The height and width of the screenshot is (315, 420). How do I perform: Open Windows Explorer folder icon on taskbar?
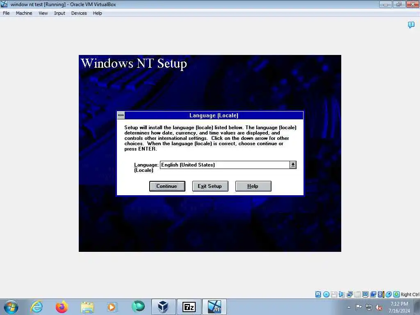pos(87,307)
